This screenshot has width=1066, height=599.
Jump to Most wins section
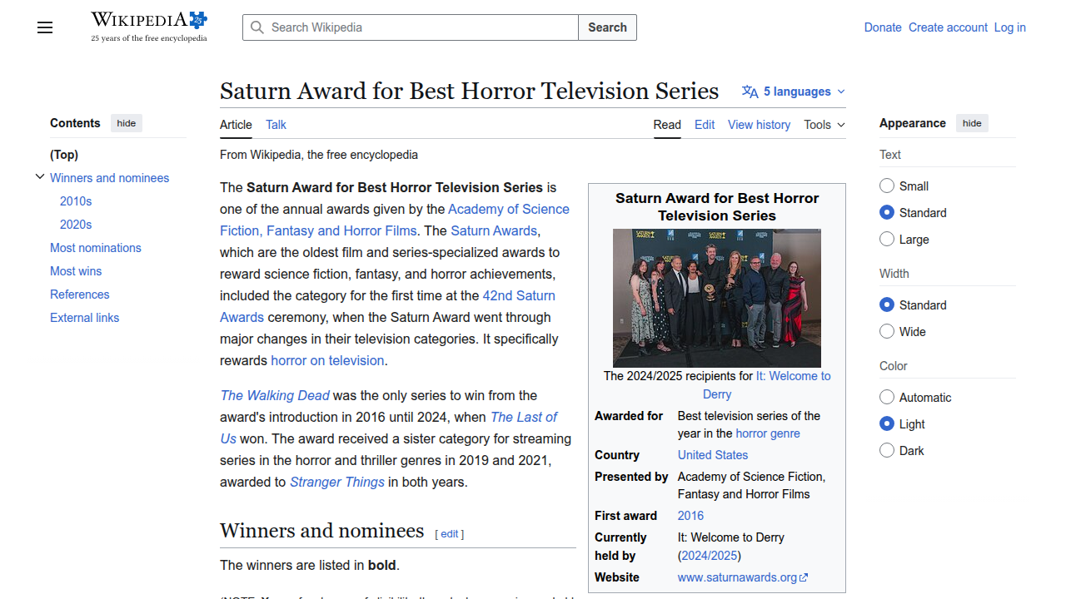[76, 271]
